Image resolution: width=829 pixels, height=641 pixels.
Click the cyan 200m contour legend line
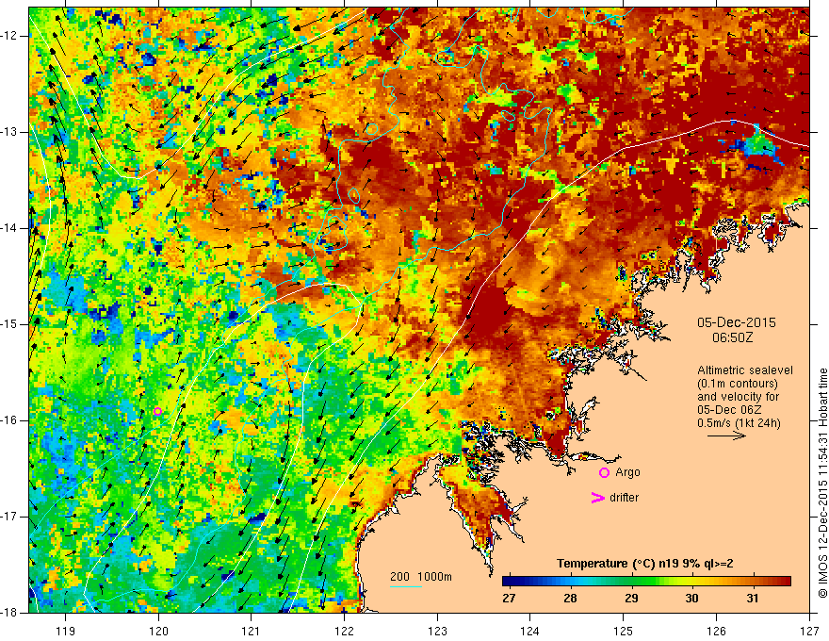406,586
